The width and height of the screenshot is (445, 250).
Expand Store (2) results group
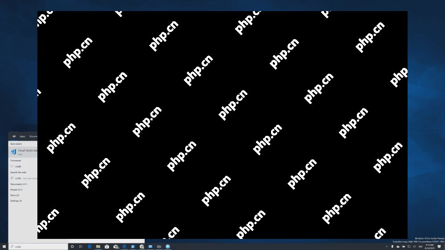point(15,195)
